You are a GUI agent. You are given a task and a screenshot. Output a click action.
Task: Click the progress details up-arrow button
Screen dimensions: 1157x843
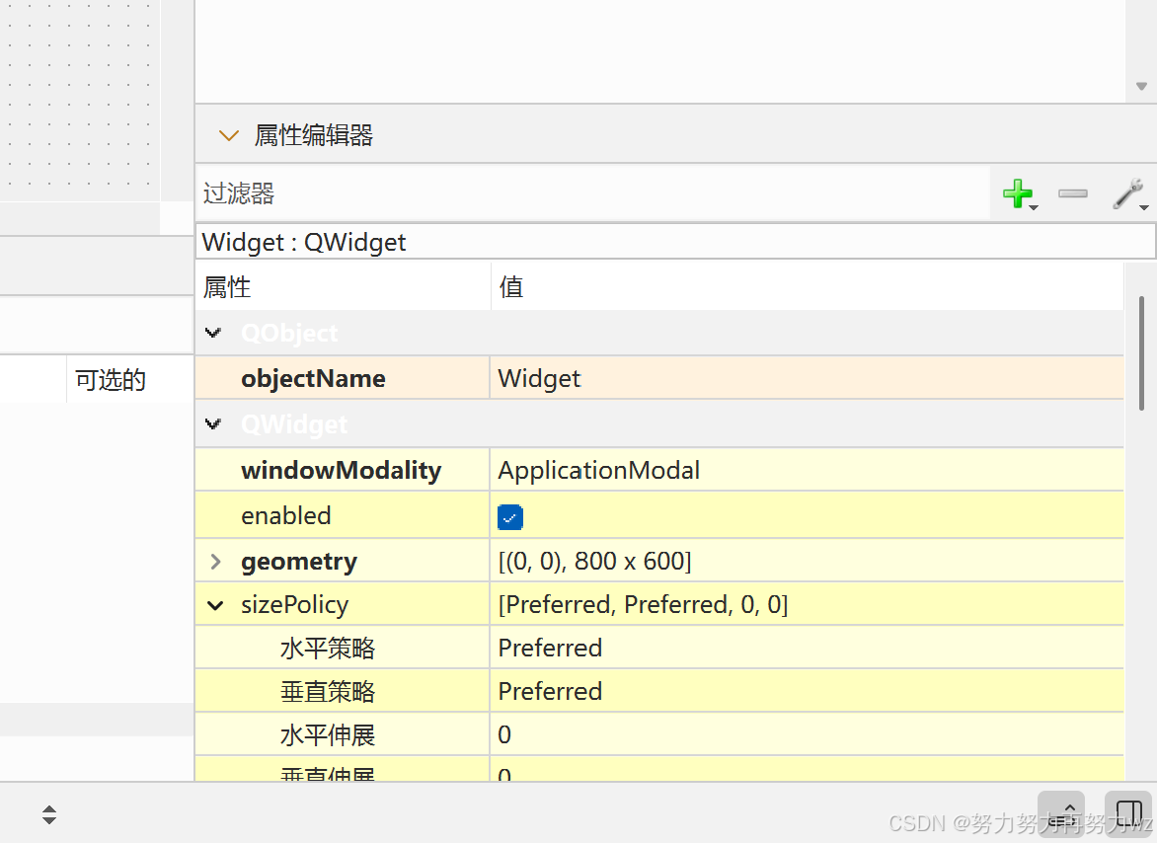[1061, 813]
